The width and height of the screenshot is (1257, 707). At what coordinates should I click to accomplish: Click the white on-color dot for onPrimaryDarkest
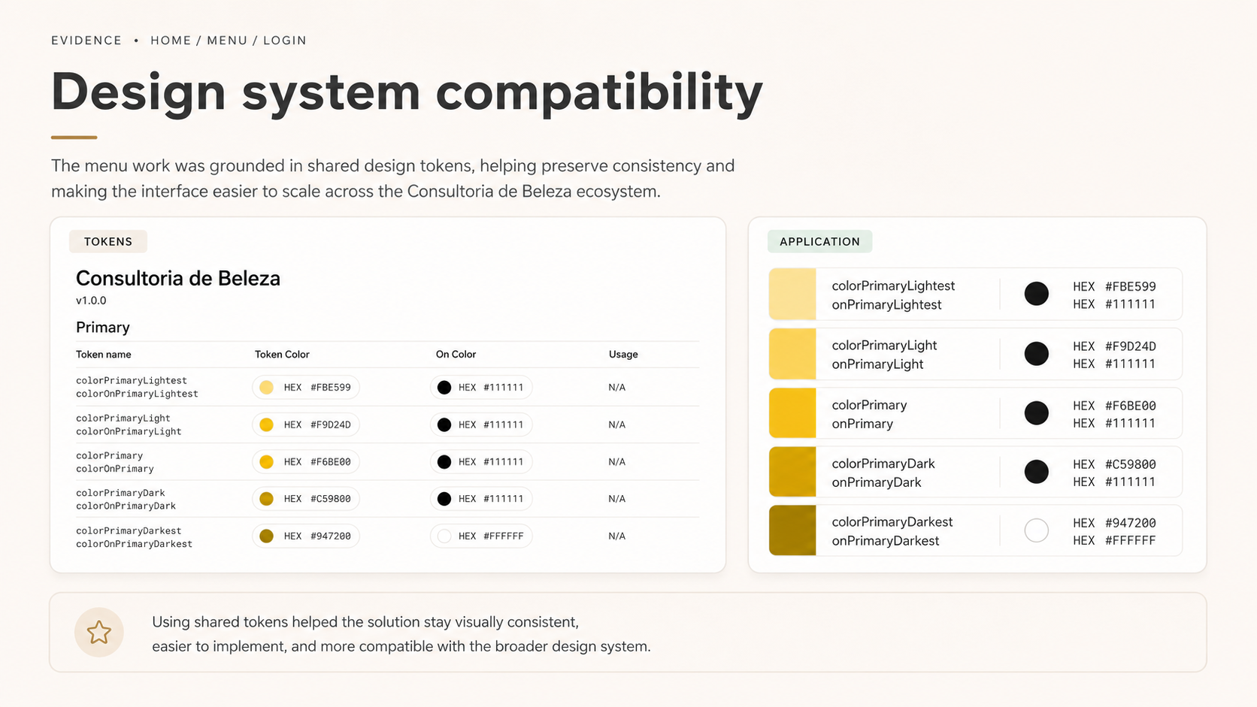(x=1037, y=530)
